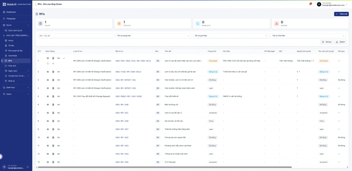Click eye icon for ONS-RFI-MTEST-001 row
352x171 pixels.
(48, 80)
